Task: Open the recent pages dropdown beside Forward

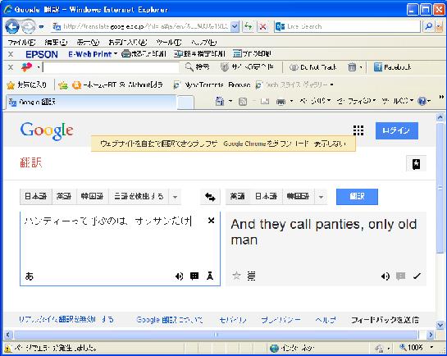Action: click(x=41, y=27)
